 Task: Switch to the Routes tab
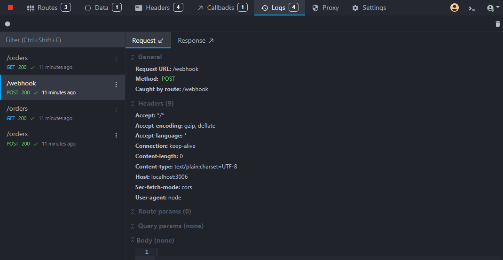click(48, 8)
